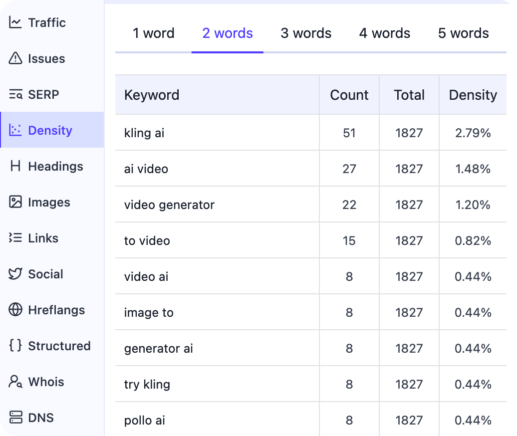This screenshot has height=436, width=517.
Task: Click the Whois person search icon
Action: click(15, 382)
